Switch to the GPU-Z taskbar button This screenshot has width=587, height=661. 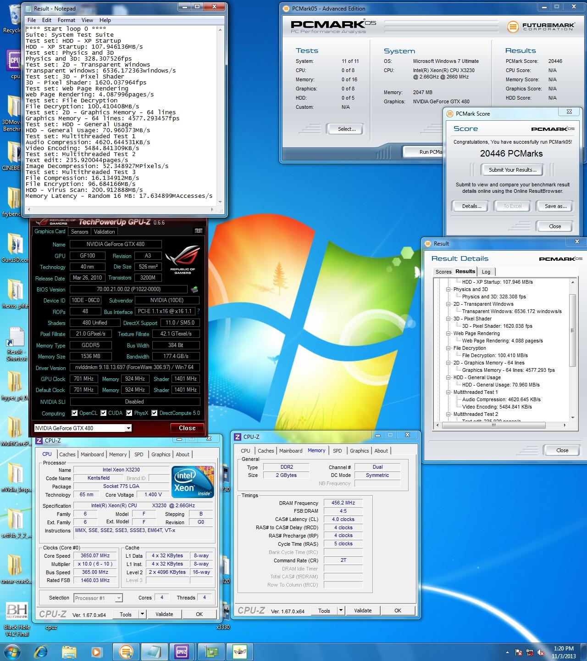pos(212,652)
